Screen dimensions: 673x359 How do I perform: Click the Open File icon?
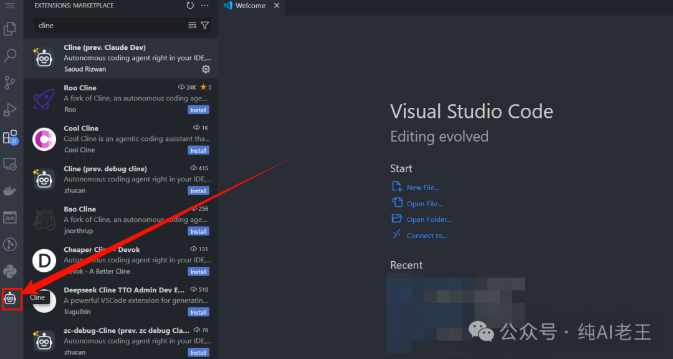pyautogui.click(x=396, y=203)
